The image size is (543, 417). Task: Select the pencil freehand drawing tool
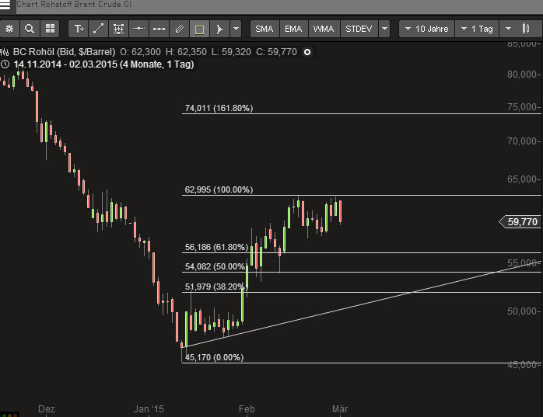tap(179, 29)
